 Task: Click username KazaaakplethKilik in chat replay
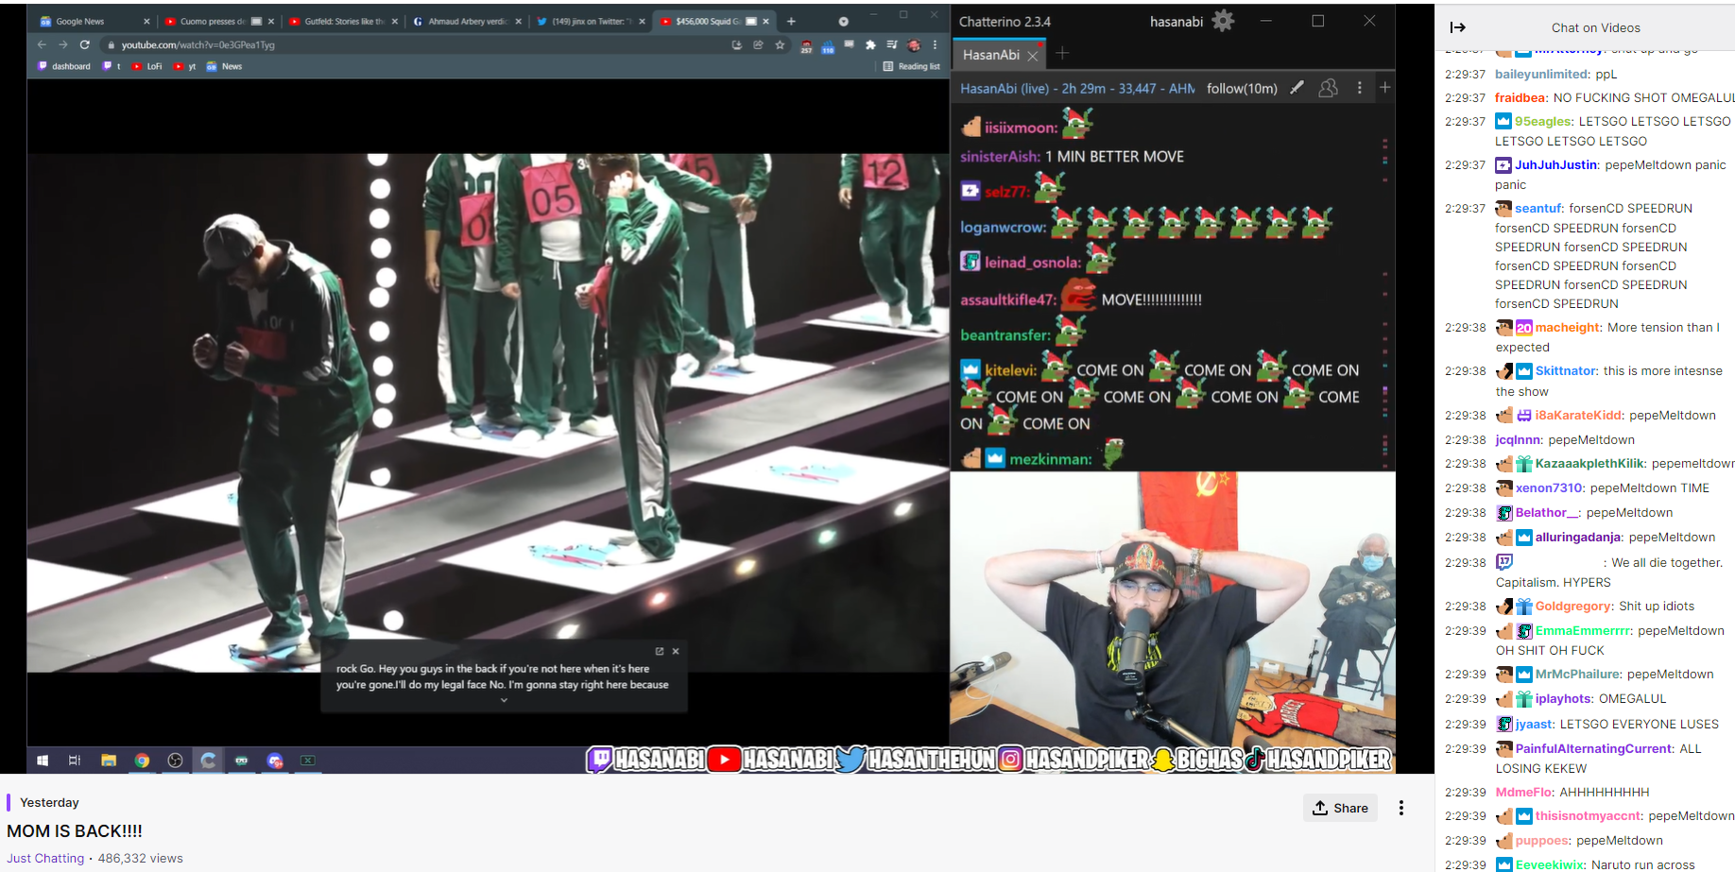pos(1589,464)
